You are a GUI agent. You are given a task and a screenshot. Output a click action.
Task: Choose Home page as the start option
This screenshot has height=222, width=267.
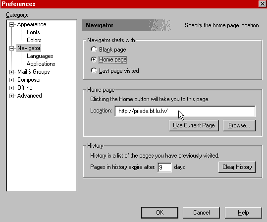(94, 59)
